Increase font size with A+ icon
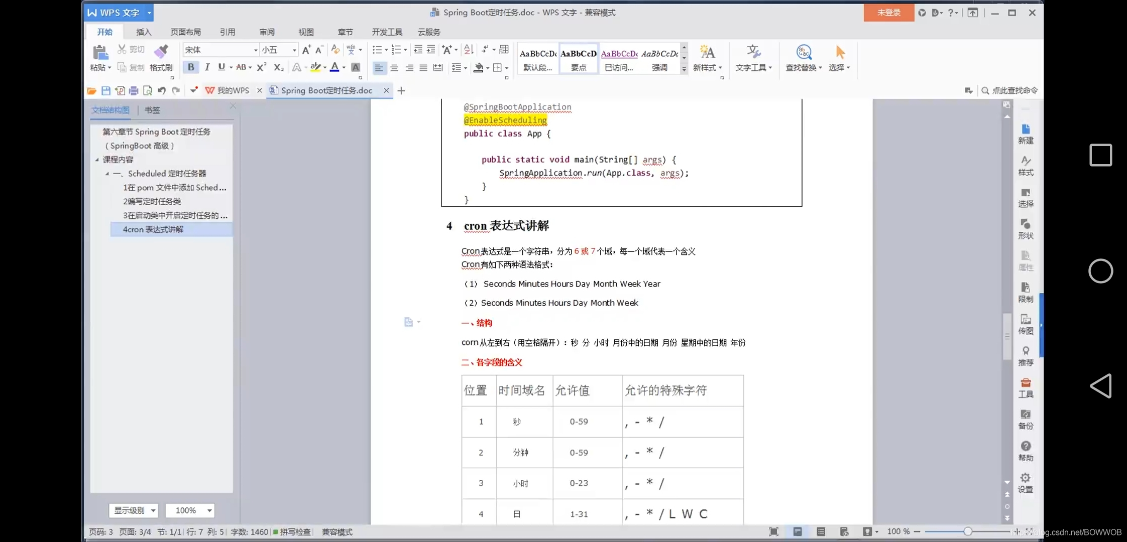This screenshot has width=1127, height=542. coord(306,49)
